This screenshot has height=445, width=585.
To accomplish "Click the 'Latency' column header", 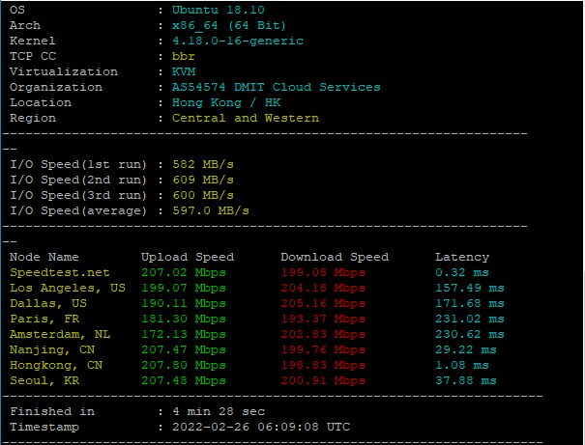I will (x=462, y=258).
